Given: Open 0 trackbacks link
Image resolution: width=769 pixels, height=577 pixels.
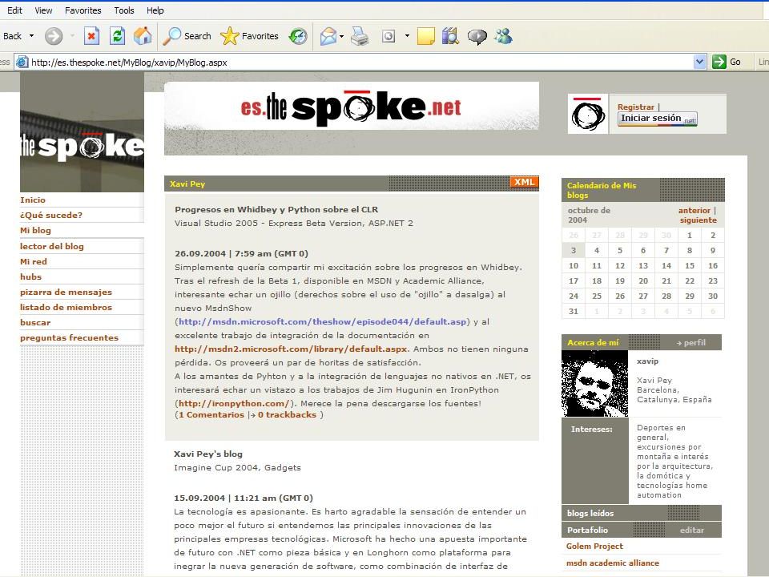Looking at the screenshot, I should (x=287, y=414).
